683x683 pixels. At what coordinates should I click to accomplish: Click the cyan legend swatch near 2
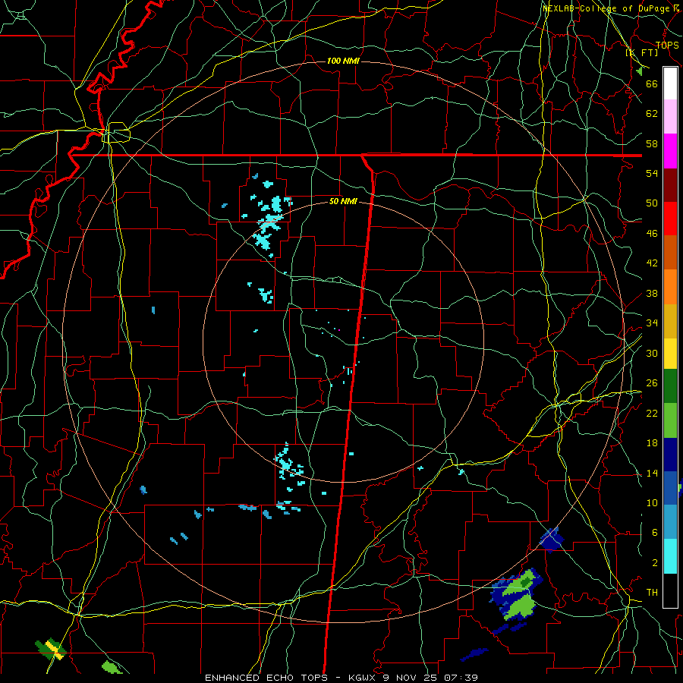pyautogui.click(x=670, y=556)
